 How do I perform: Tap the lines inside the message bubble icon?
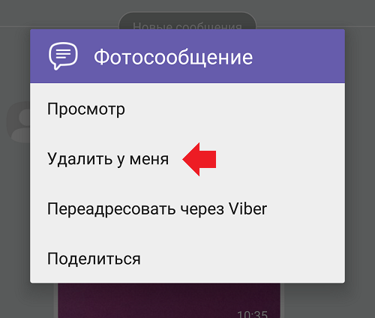tap(63, 53)
